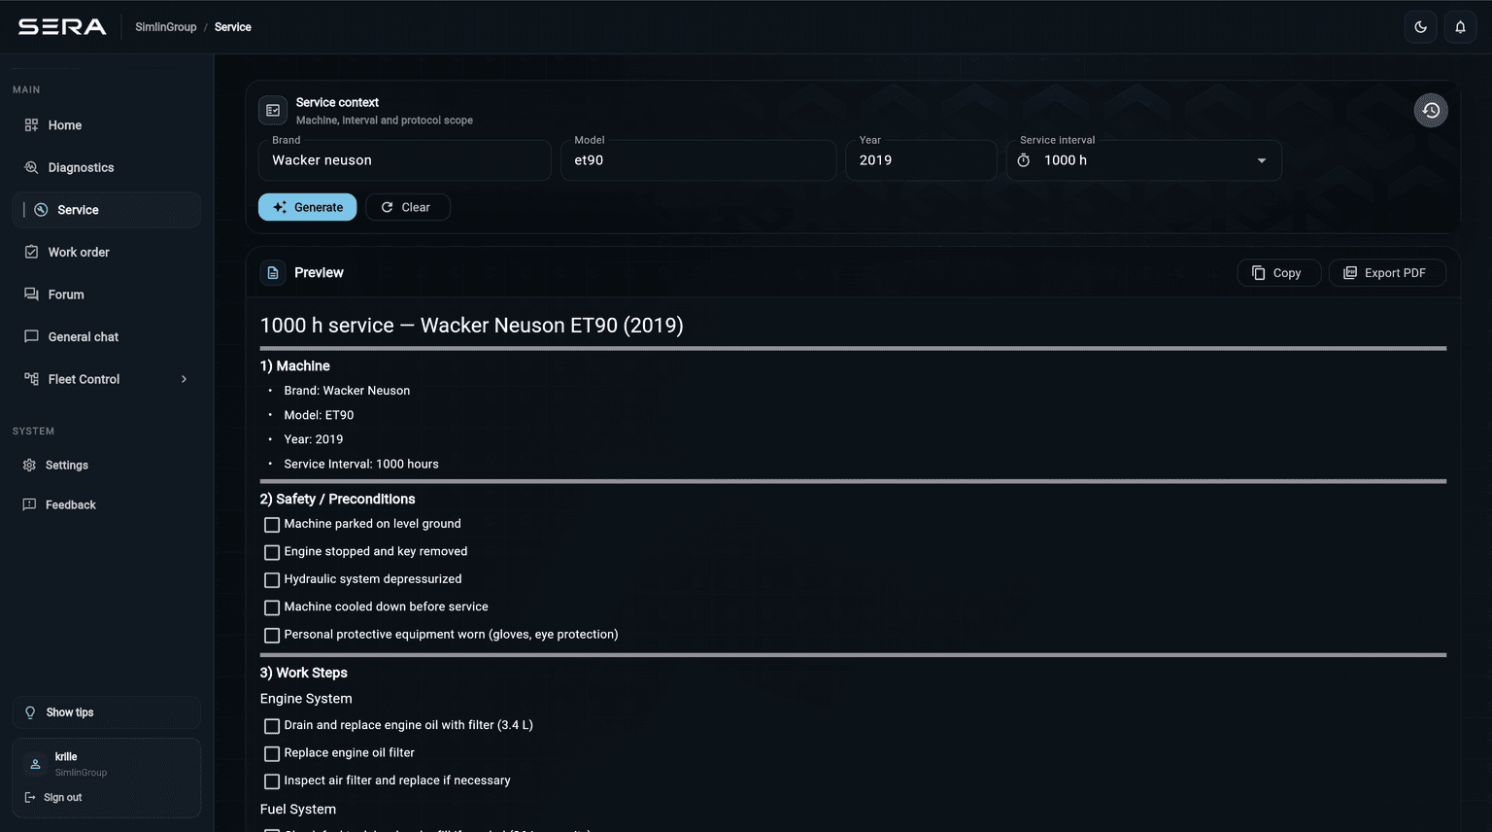Click SimlinGroup breadcrumb link

[166, 27]
